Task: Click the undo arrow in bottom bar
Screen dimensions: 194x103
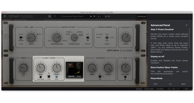Action: click(x=169, y=89)
